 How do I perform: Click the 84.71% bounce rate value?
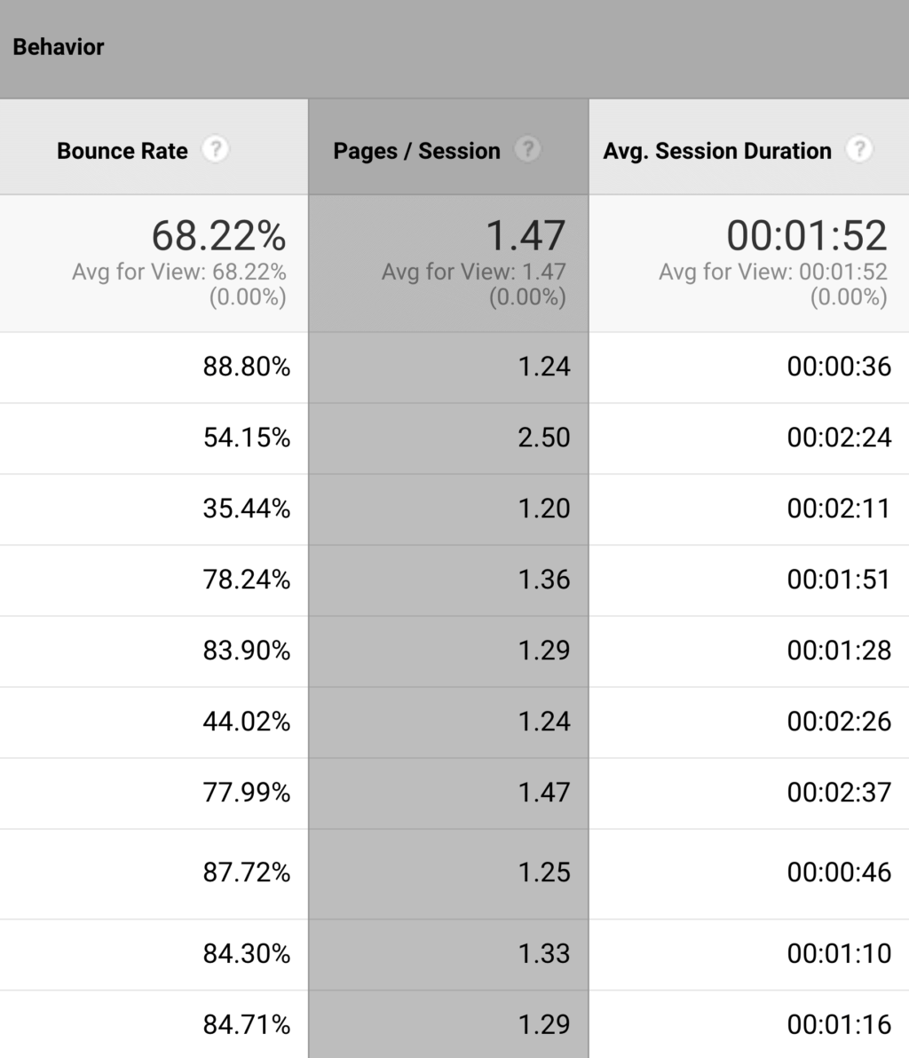pyautogui.click(x=246, y=1025)
